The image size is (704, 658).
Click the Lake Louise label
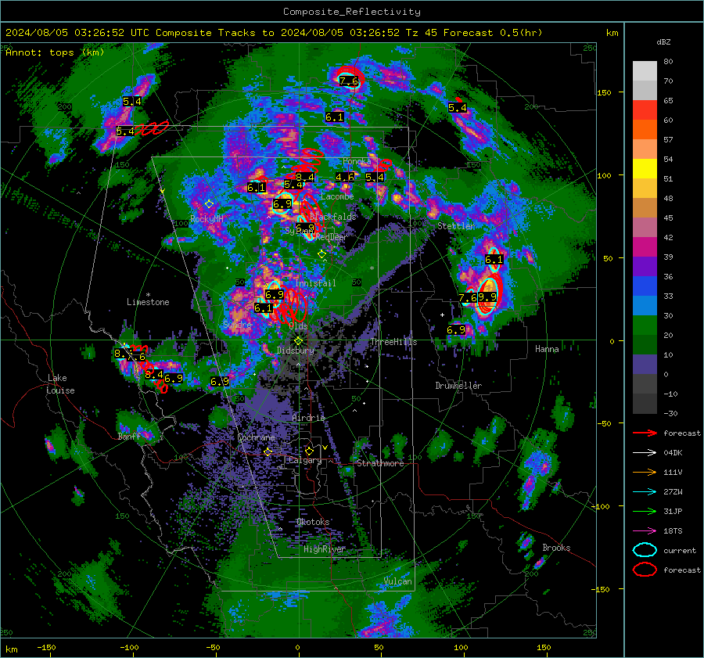60,384
